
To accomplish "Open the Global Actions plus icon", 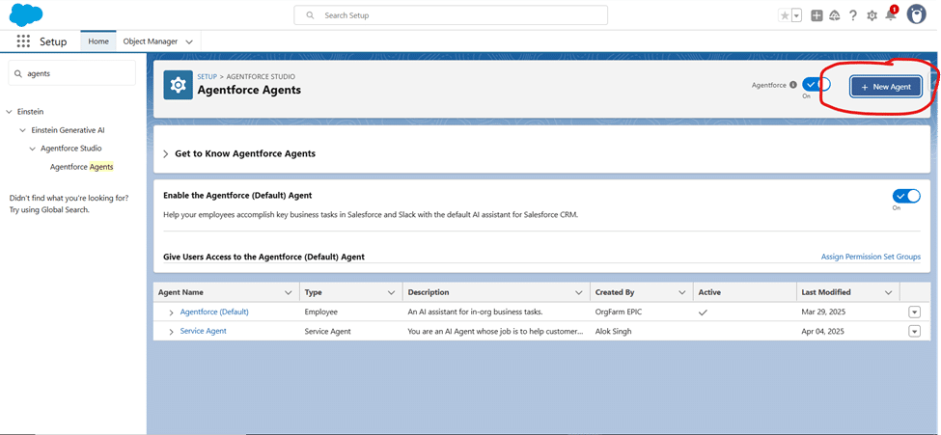I will [x=816, y=16].
